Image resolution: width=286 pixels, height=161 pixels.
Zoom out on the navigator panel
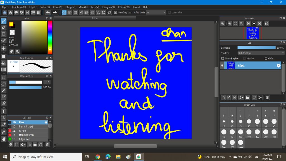(x=241, y=23)
